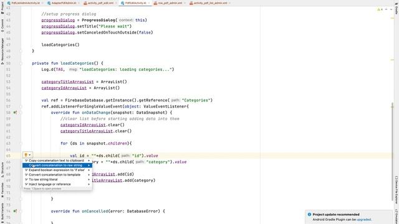
Task: Open the row_pdf_admin.xml tab
Action: click(170, 3)
